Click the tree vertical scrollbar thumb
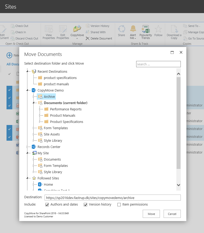The height and width of the screenshot is (233, 204). click(178, 123)
